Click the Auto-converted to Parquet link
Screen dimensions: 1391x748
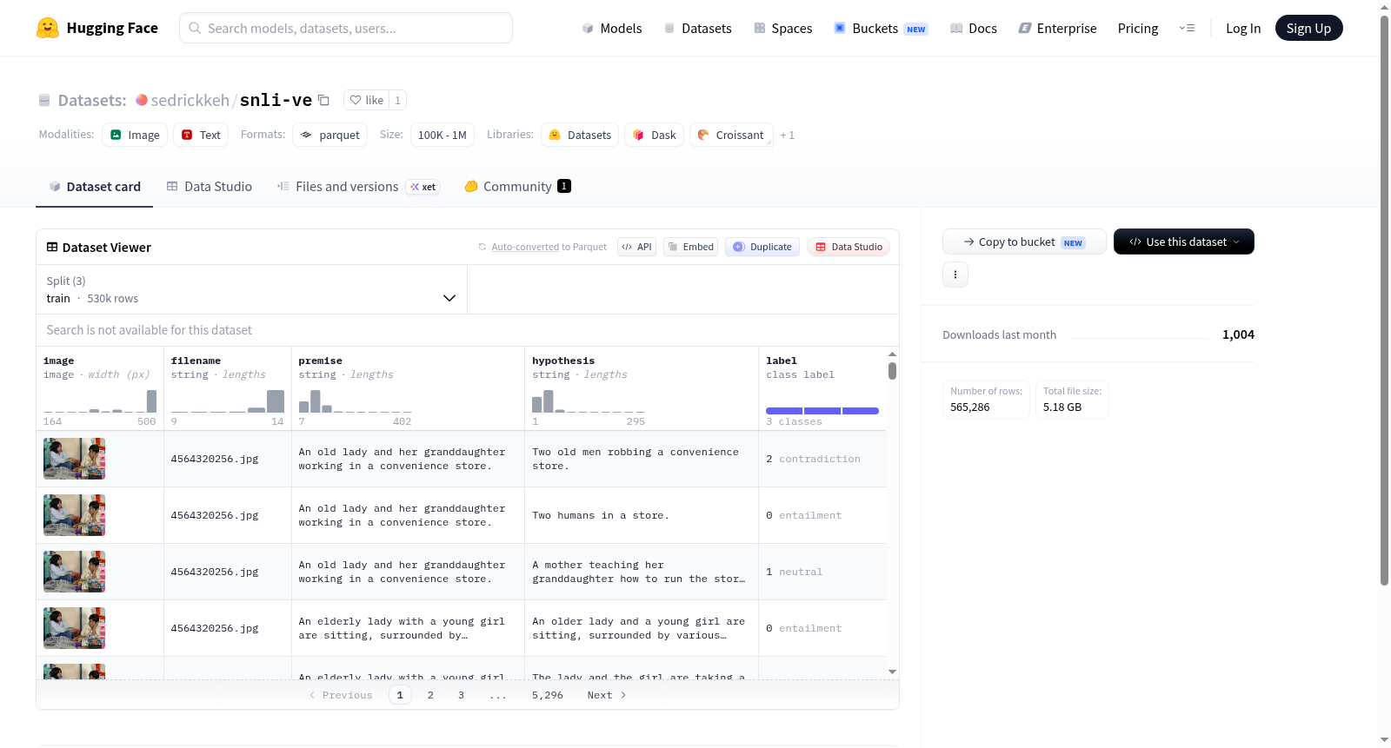tap(549, 247)
